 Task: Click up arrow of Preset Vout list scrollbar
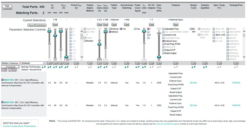82,31
